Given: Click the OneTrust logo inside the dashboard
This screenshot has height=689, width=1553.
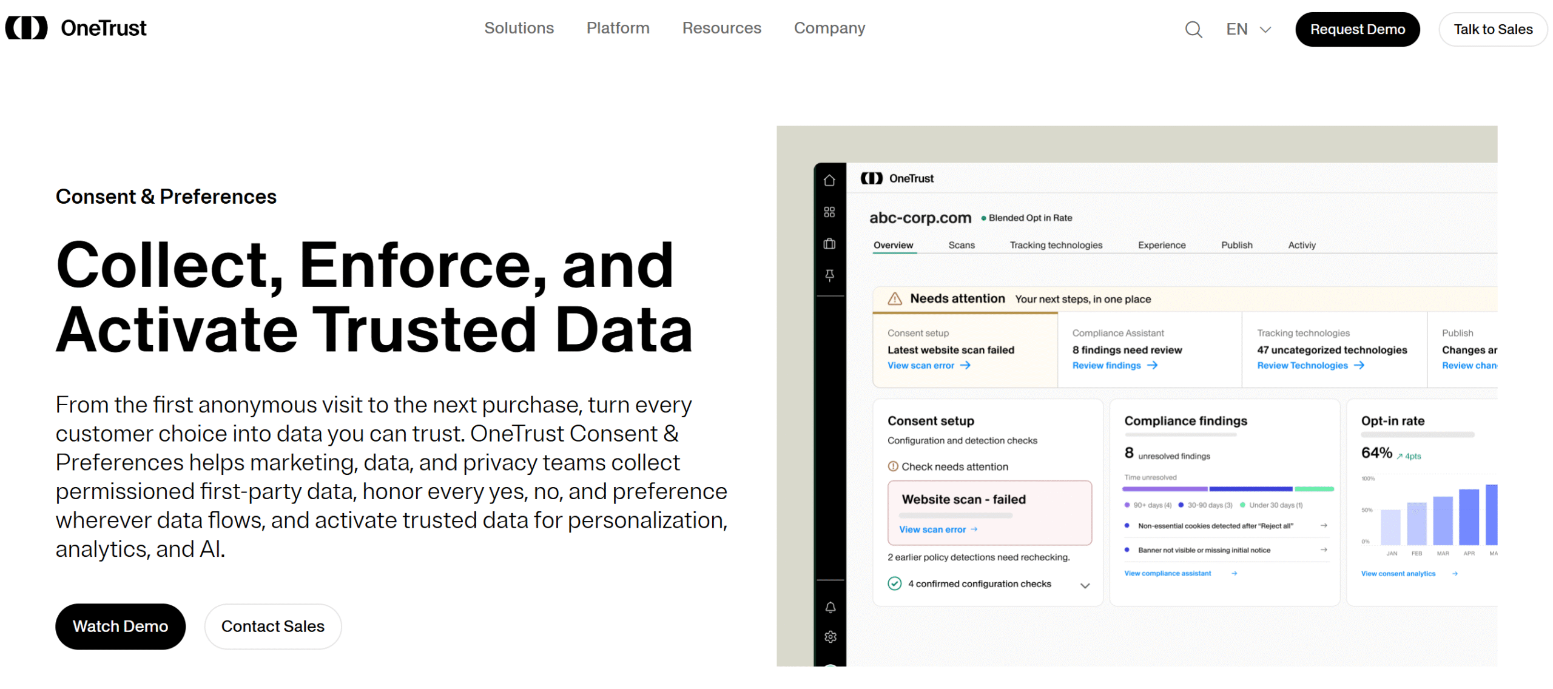Looking at the screenshot, I should [x=897, y=178].
